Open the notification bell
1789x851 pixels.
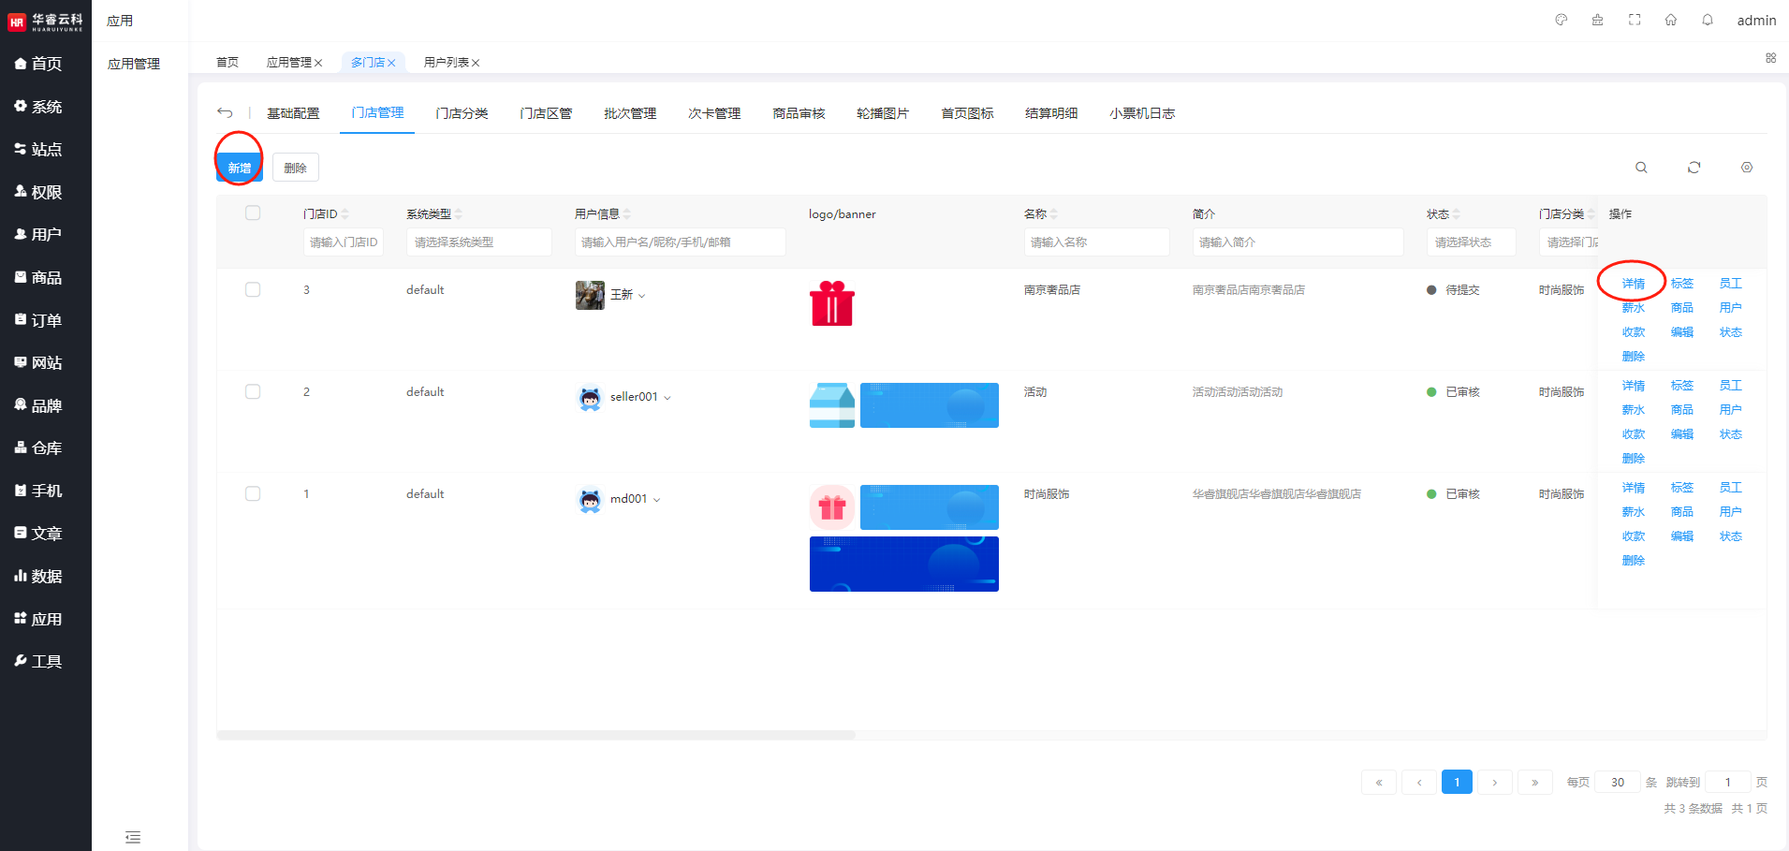coord(1708,20)
